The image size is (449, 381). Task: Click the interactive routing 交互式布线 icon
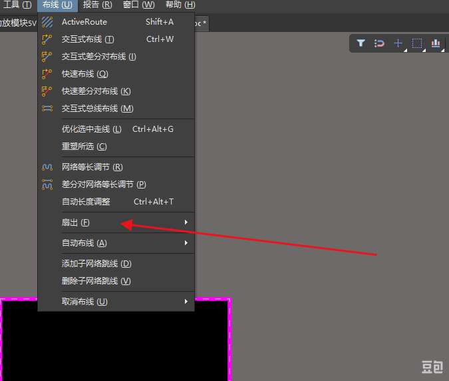click(x=47, y=39)
